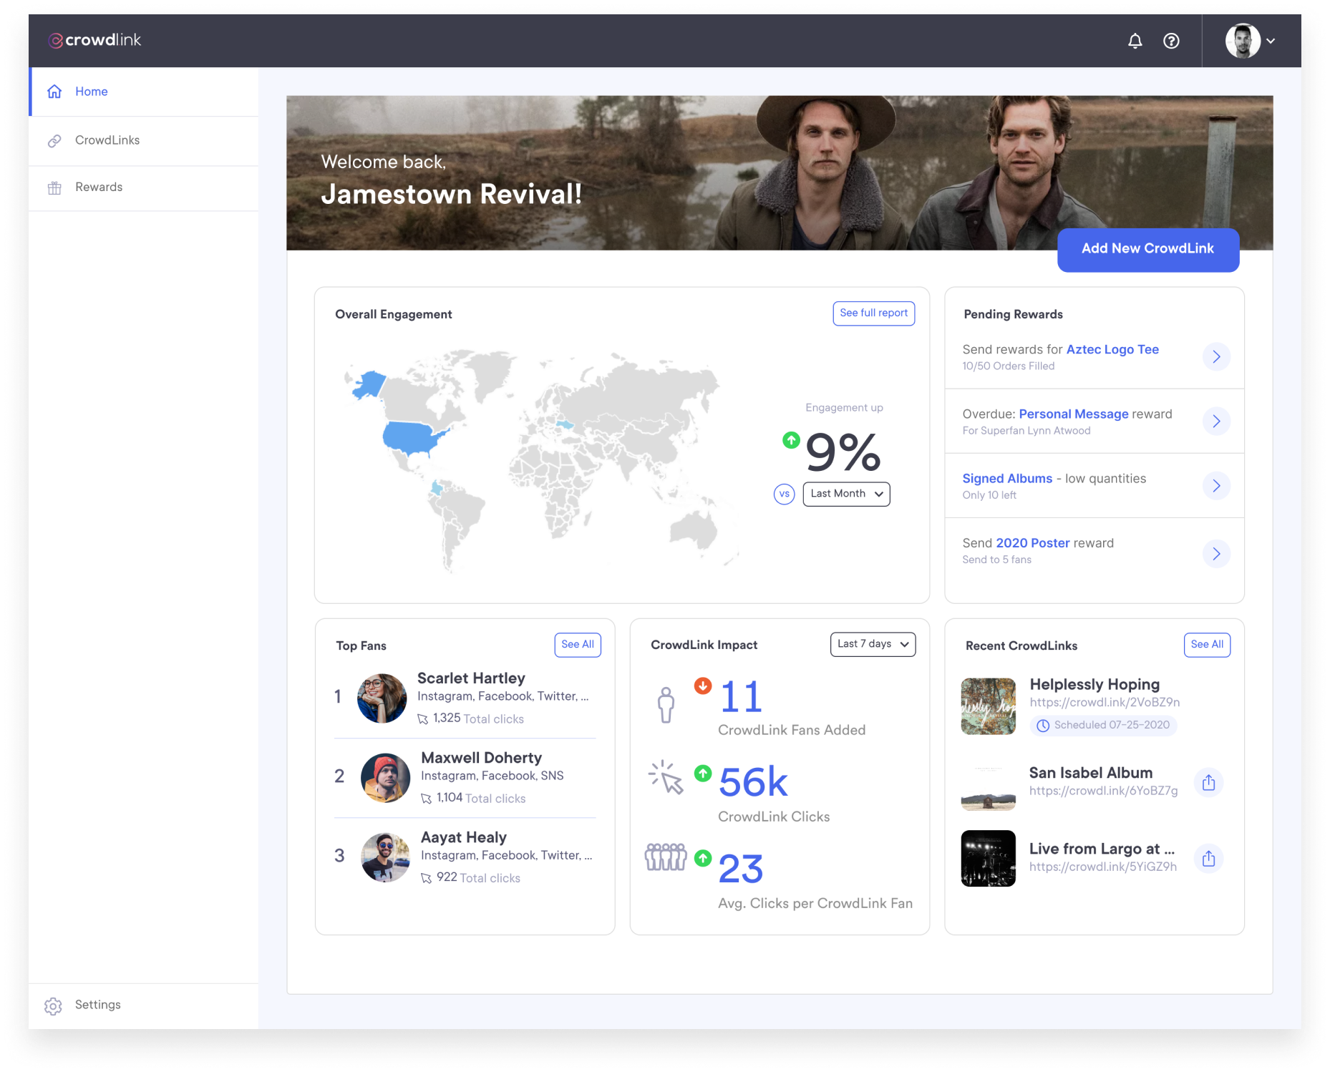
Task: Share the Live from Largo link
Action: click(1209, 858)
